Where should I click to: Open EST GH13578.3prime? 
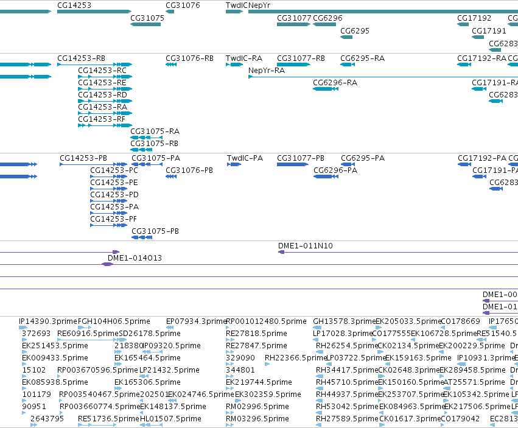click(345, 321)
